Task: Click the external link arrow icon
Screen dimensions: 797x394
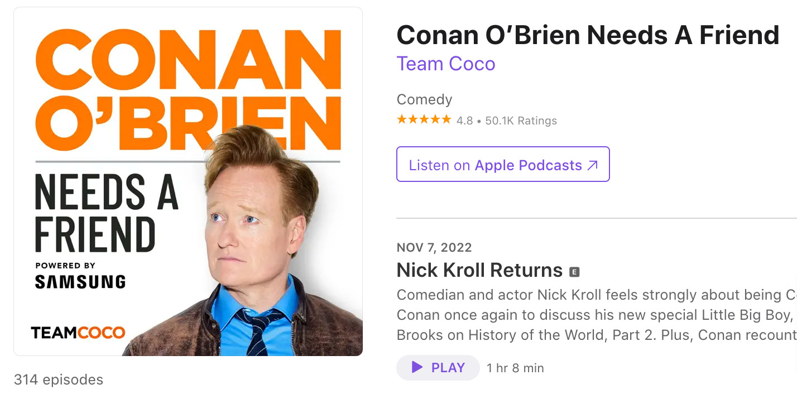Action: pos(592,164)
